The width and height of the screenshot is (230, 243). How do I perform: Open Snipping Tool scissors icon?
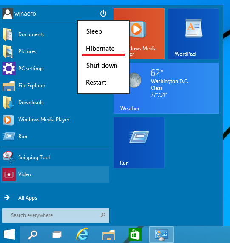pyautogui.click(x=9, y=157)
